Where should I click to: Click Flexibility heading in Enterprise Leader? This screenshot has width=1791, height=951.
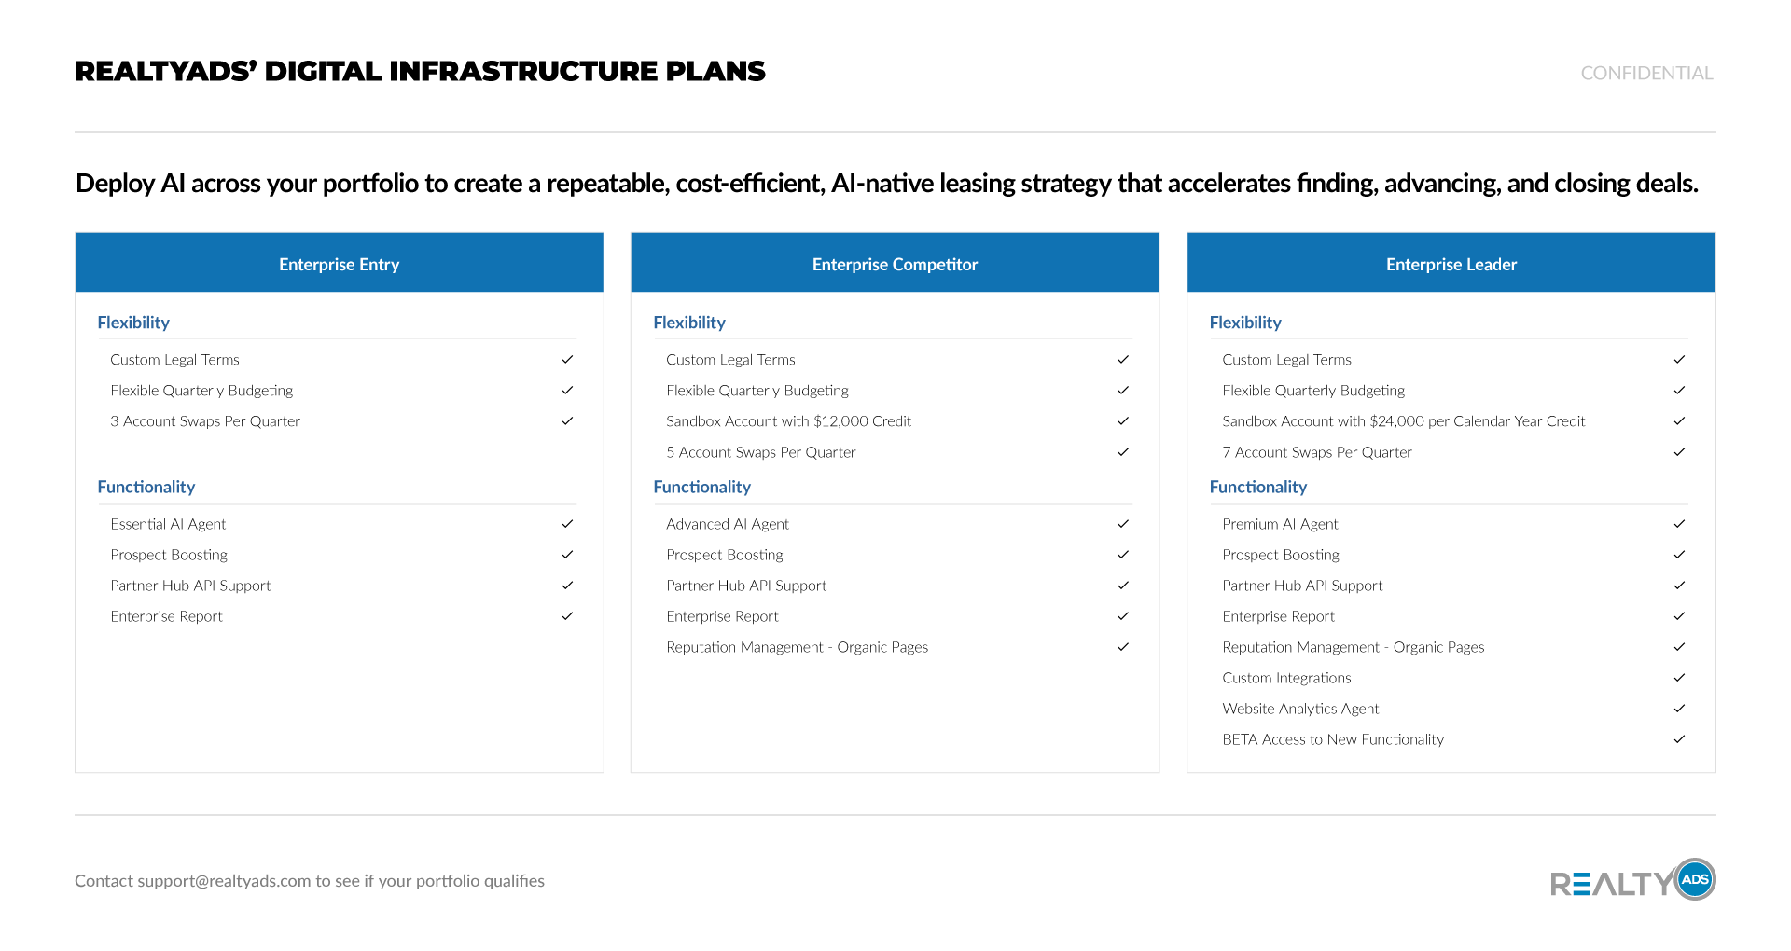tap(1245, 323)
